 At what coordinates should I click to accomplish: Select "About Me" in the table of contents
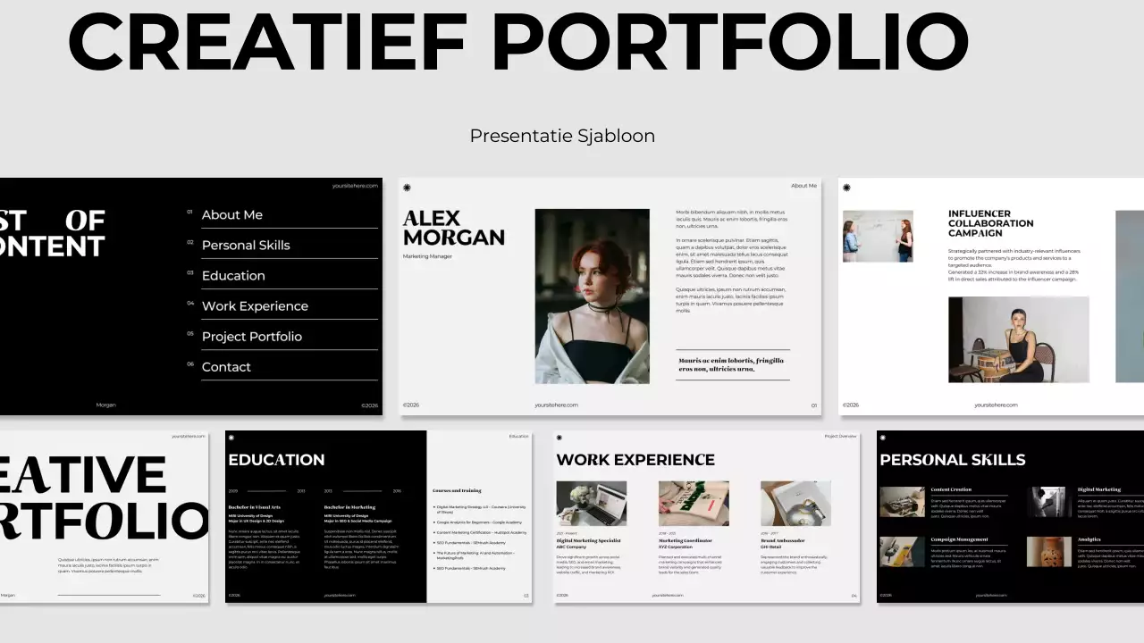point(232,214)
